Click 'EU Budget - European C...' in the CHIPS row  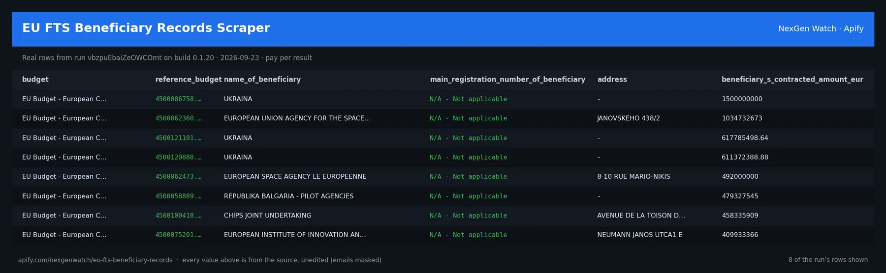(64, 216)
